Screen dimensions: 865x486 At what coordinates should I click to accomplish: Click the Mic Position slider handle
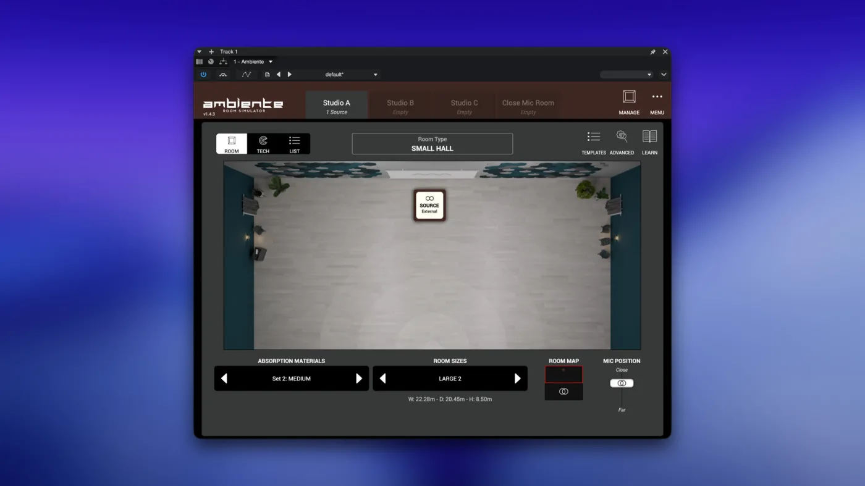point(622,383)
